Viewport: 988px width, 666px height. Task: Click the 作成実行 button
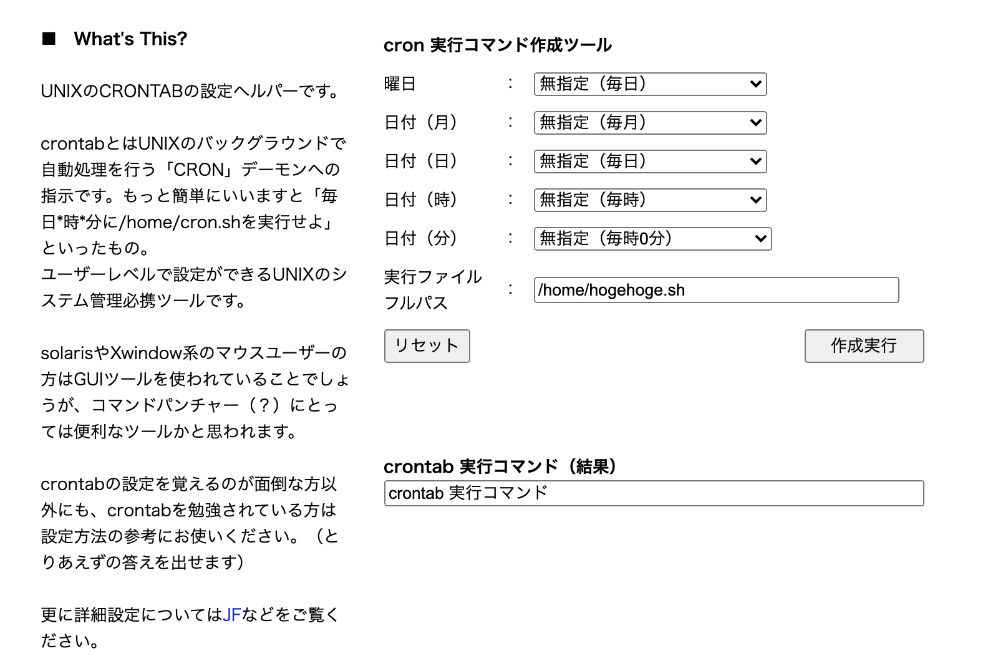tap(863, 346)
